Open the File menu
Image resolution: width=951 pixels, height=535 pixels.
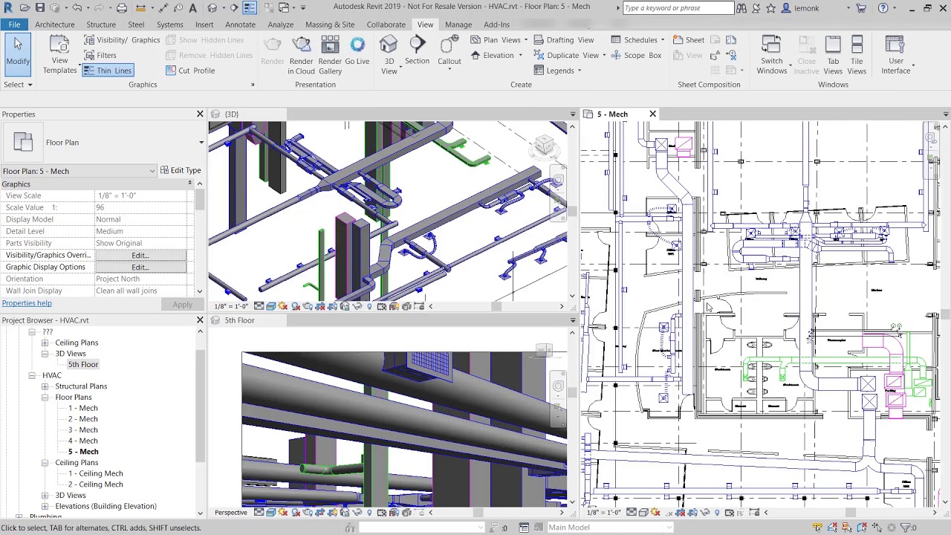point(14,25)
